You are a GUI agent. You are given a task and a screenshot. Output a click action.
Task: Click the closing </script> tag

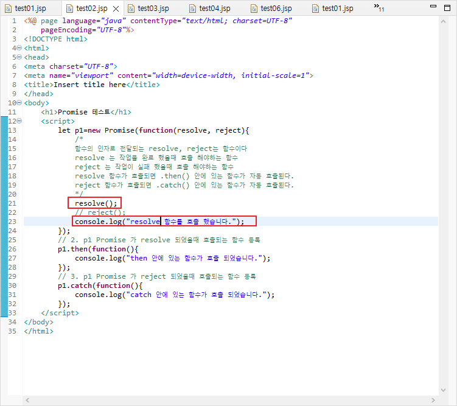tap(60, 313)
